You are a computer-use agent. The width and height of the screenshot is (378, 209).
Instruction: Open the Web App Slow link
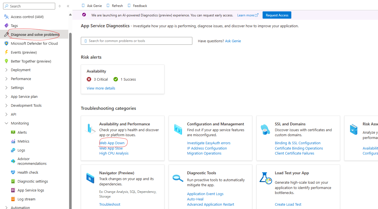[111, 148]
